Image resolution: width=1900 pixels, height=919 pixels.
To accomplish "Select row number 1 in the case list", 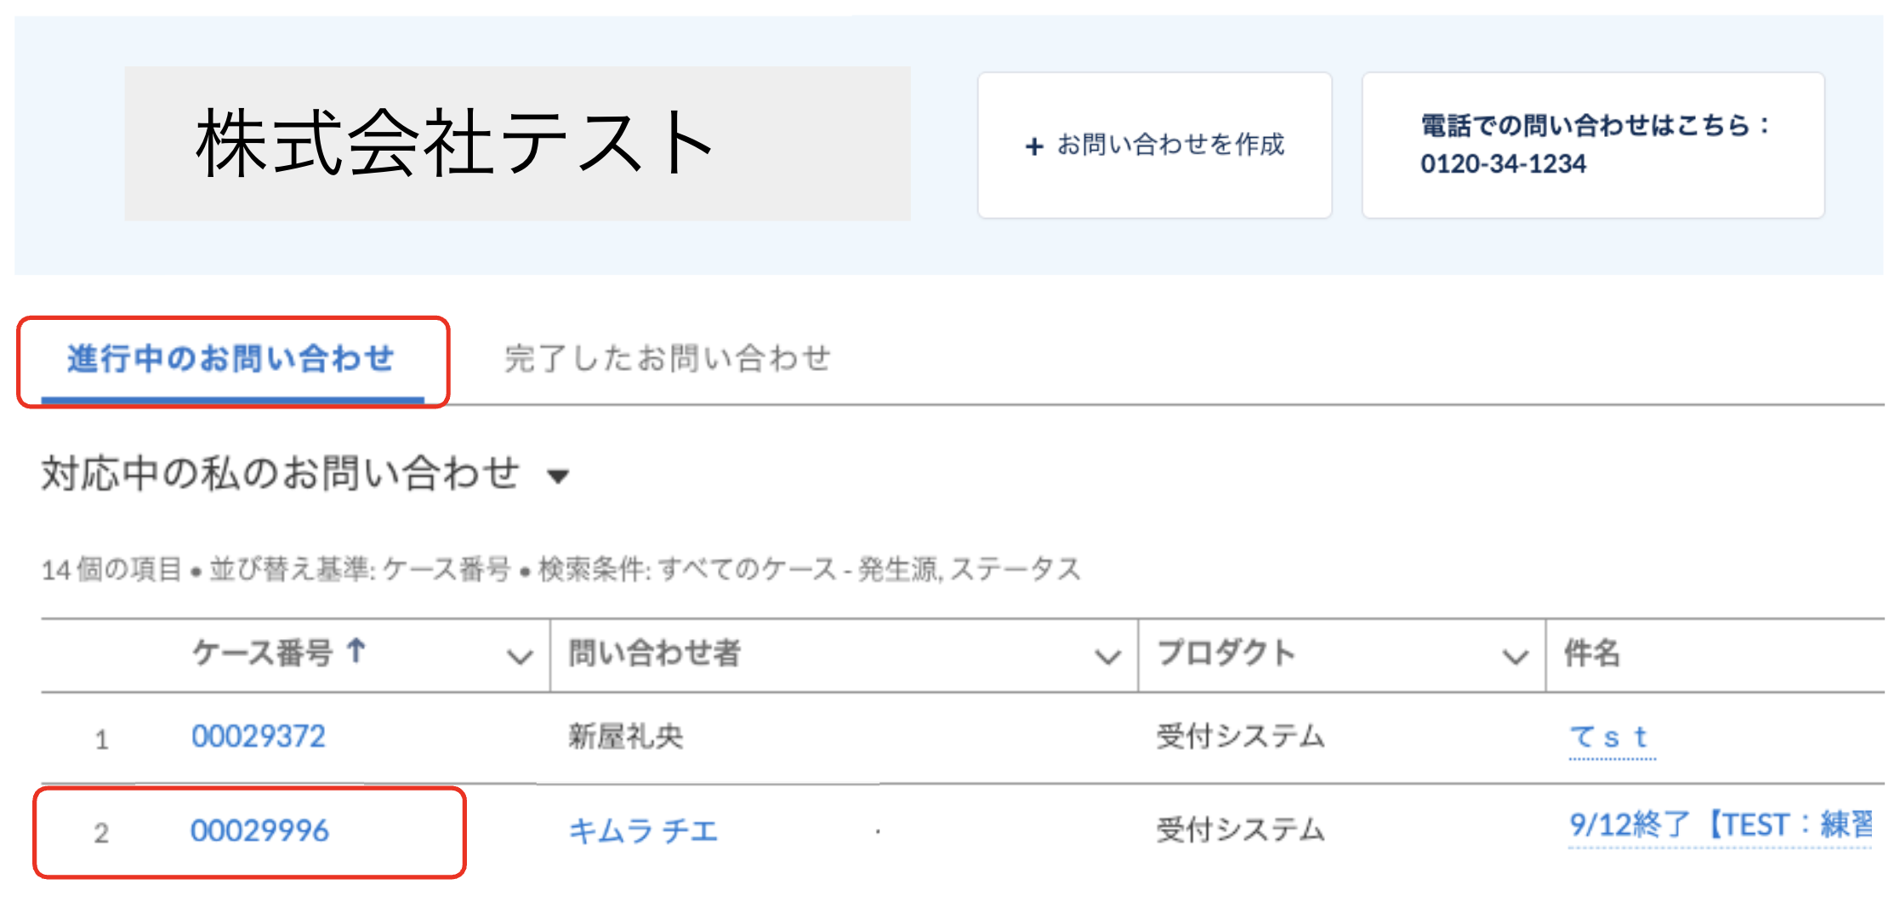I will point(102,739).
